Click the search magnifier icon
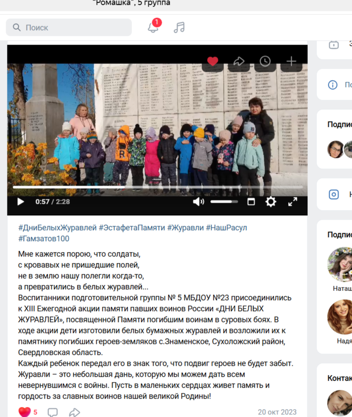Screen dimensions: 352x417 coord(17,28)
